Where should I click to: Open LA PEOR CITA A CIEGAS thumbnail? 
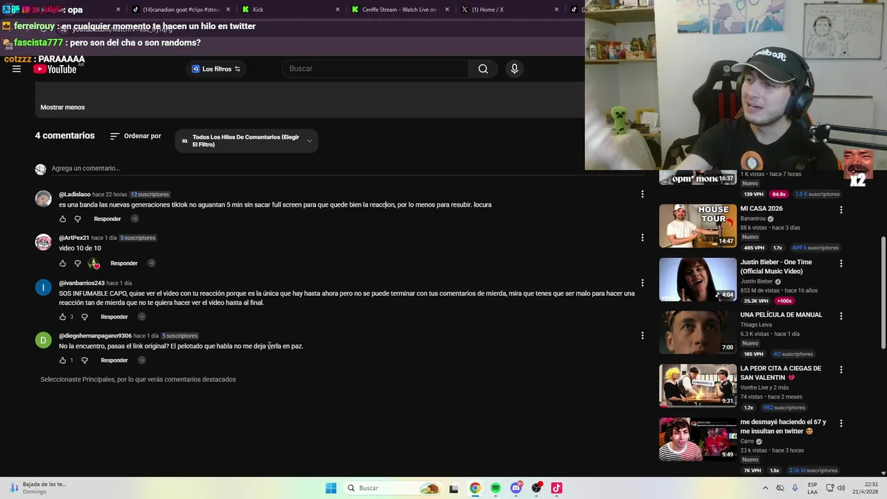pos(698,385)
